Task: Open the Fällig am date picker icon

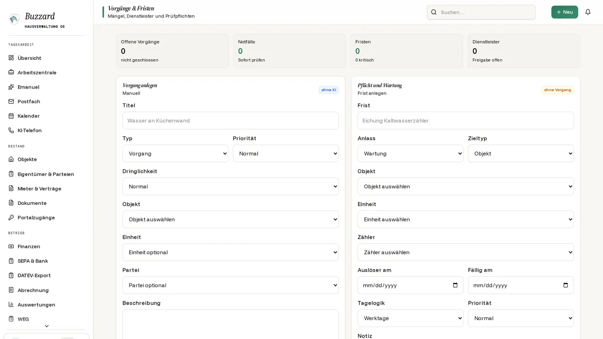Action: [x=566, y=285]
